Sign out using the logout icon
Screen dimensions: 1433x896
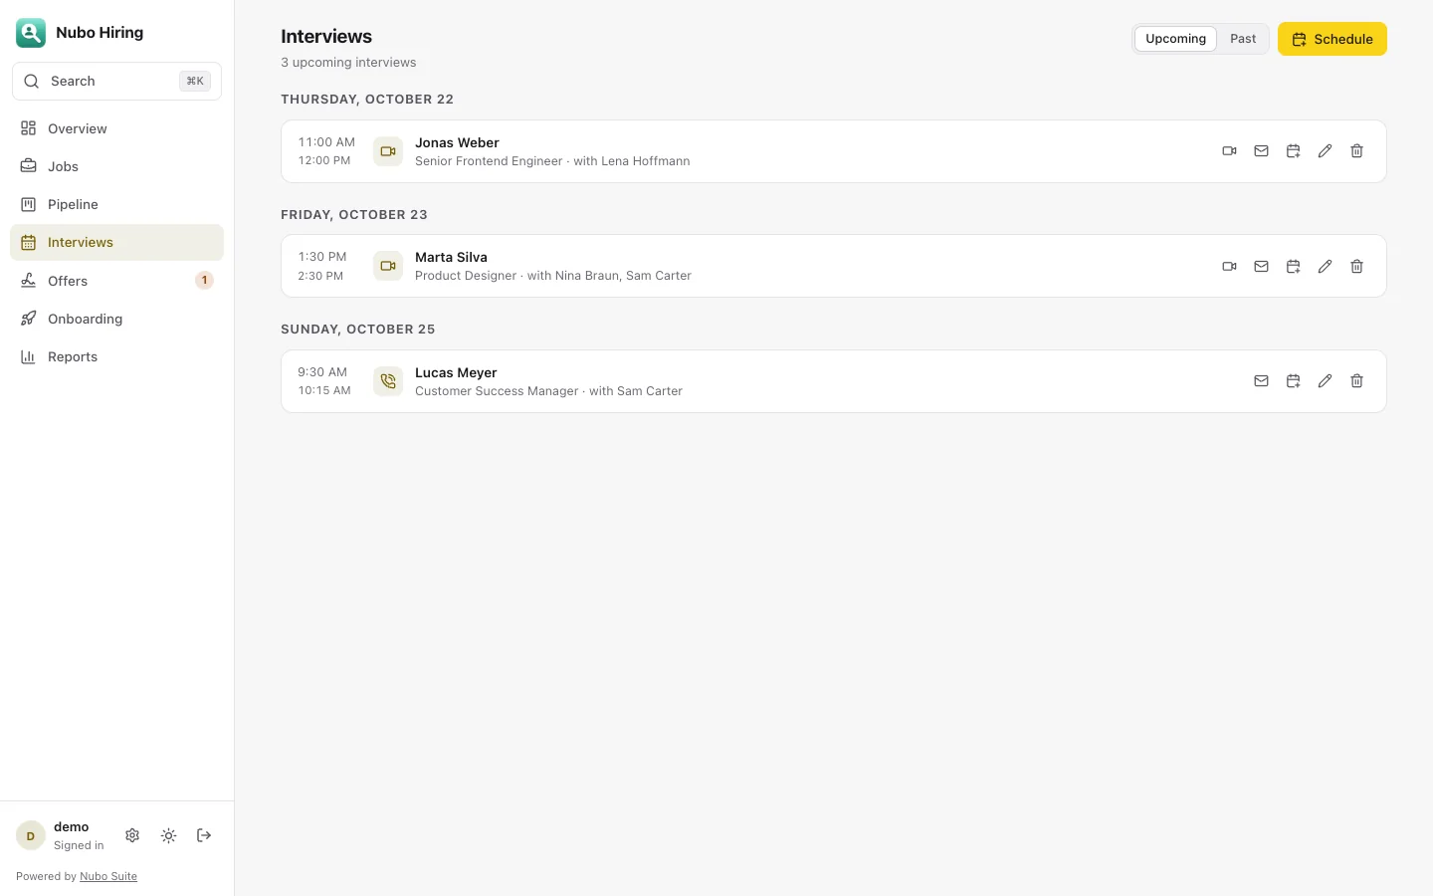pyautogui.click(x=204, y=835)
